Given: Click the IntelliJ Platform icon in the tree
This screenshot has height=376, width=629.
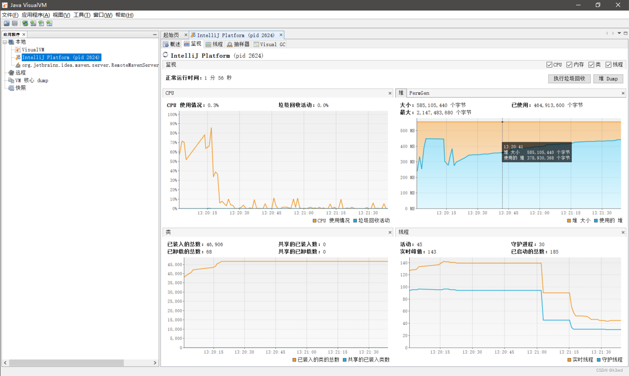Looking at the screenshot, I should pos(18,57).
